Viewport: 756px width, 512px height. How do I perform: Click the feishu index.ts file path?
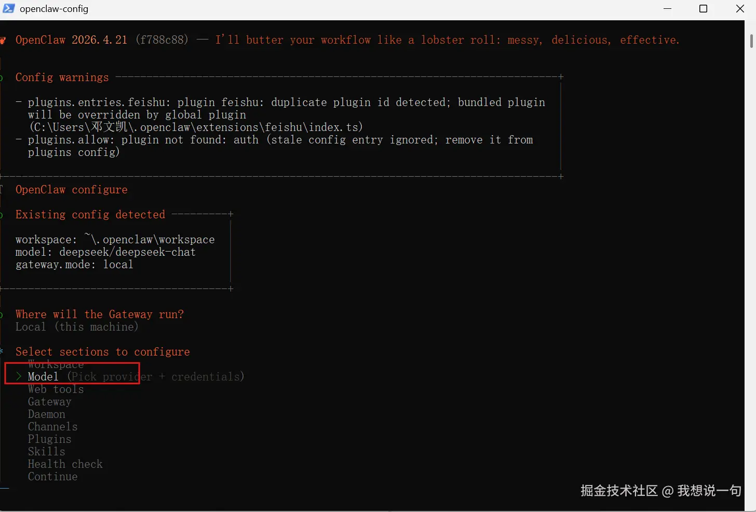click(x=196, y=127)
